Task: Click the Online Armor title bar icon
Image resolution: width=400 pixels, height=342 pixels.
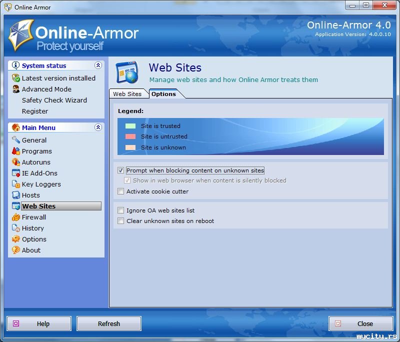Action: [x=8, y=7]
